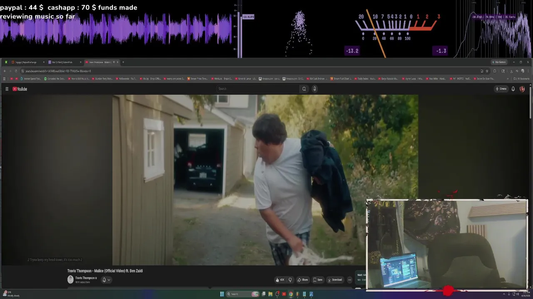
Task: Expand notification options beside subscriber bell
Action: point(109,280)
